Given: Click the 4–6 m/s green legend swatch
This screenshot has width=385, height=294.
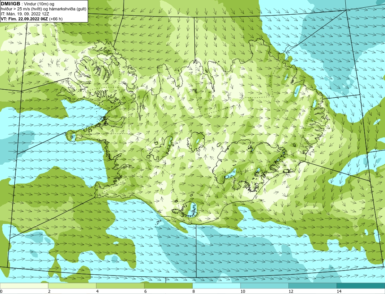Looking at the screenshot, I should pos(120,286).
